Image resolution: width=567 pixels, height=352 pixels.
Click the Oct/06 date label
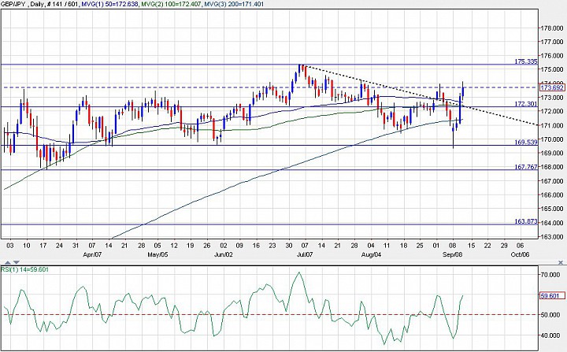point(520,254)
